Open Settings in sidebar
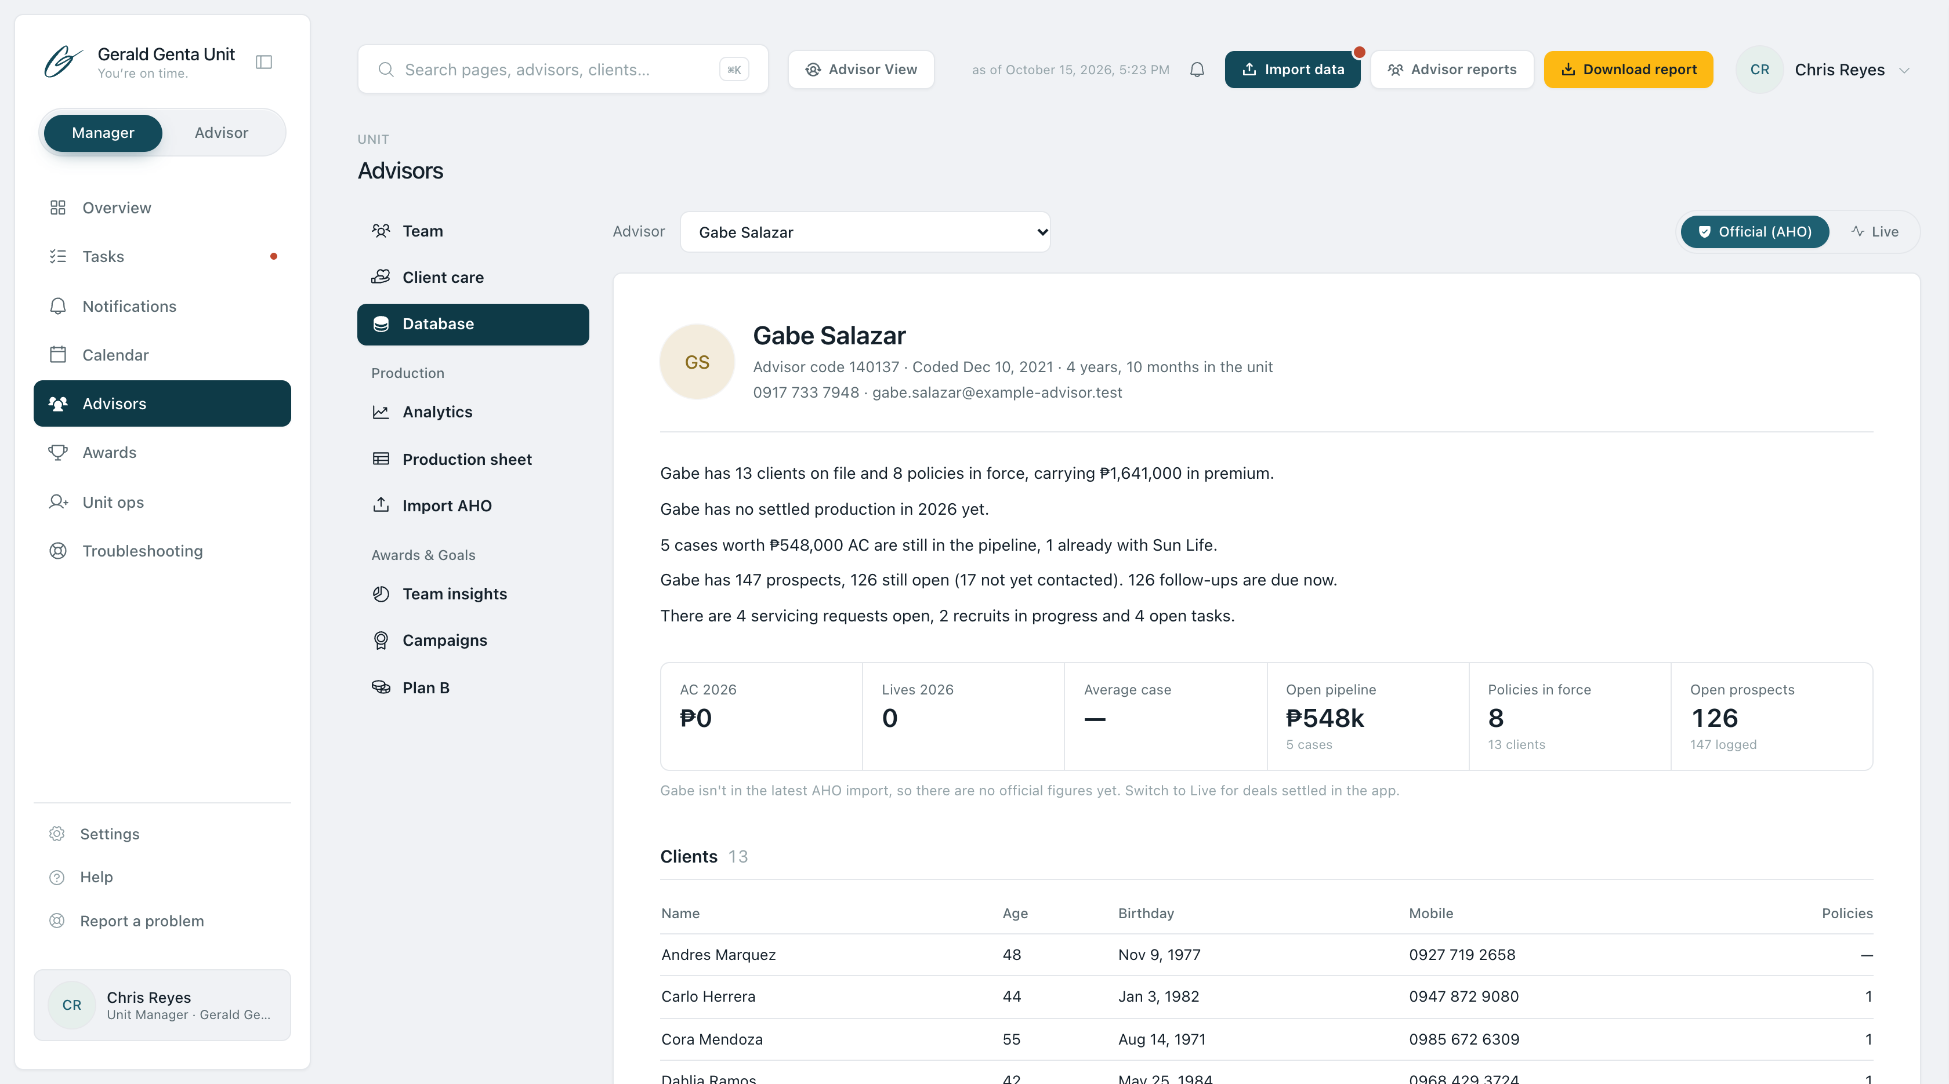 (162, 834)
